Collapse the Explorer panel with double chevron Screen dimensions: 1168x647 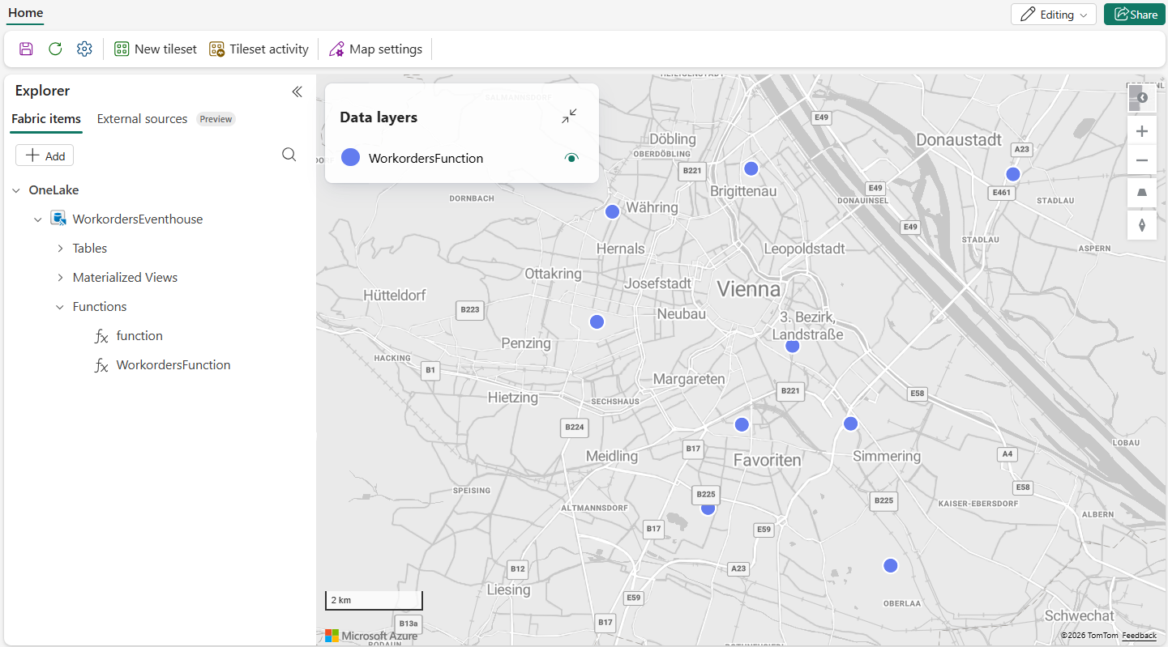(297, 92)
